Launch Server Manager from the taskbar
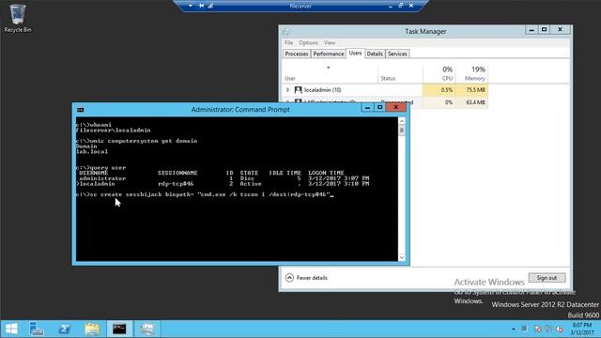Screen dimensions: 601x338 click(37, 329)
